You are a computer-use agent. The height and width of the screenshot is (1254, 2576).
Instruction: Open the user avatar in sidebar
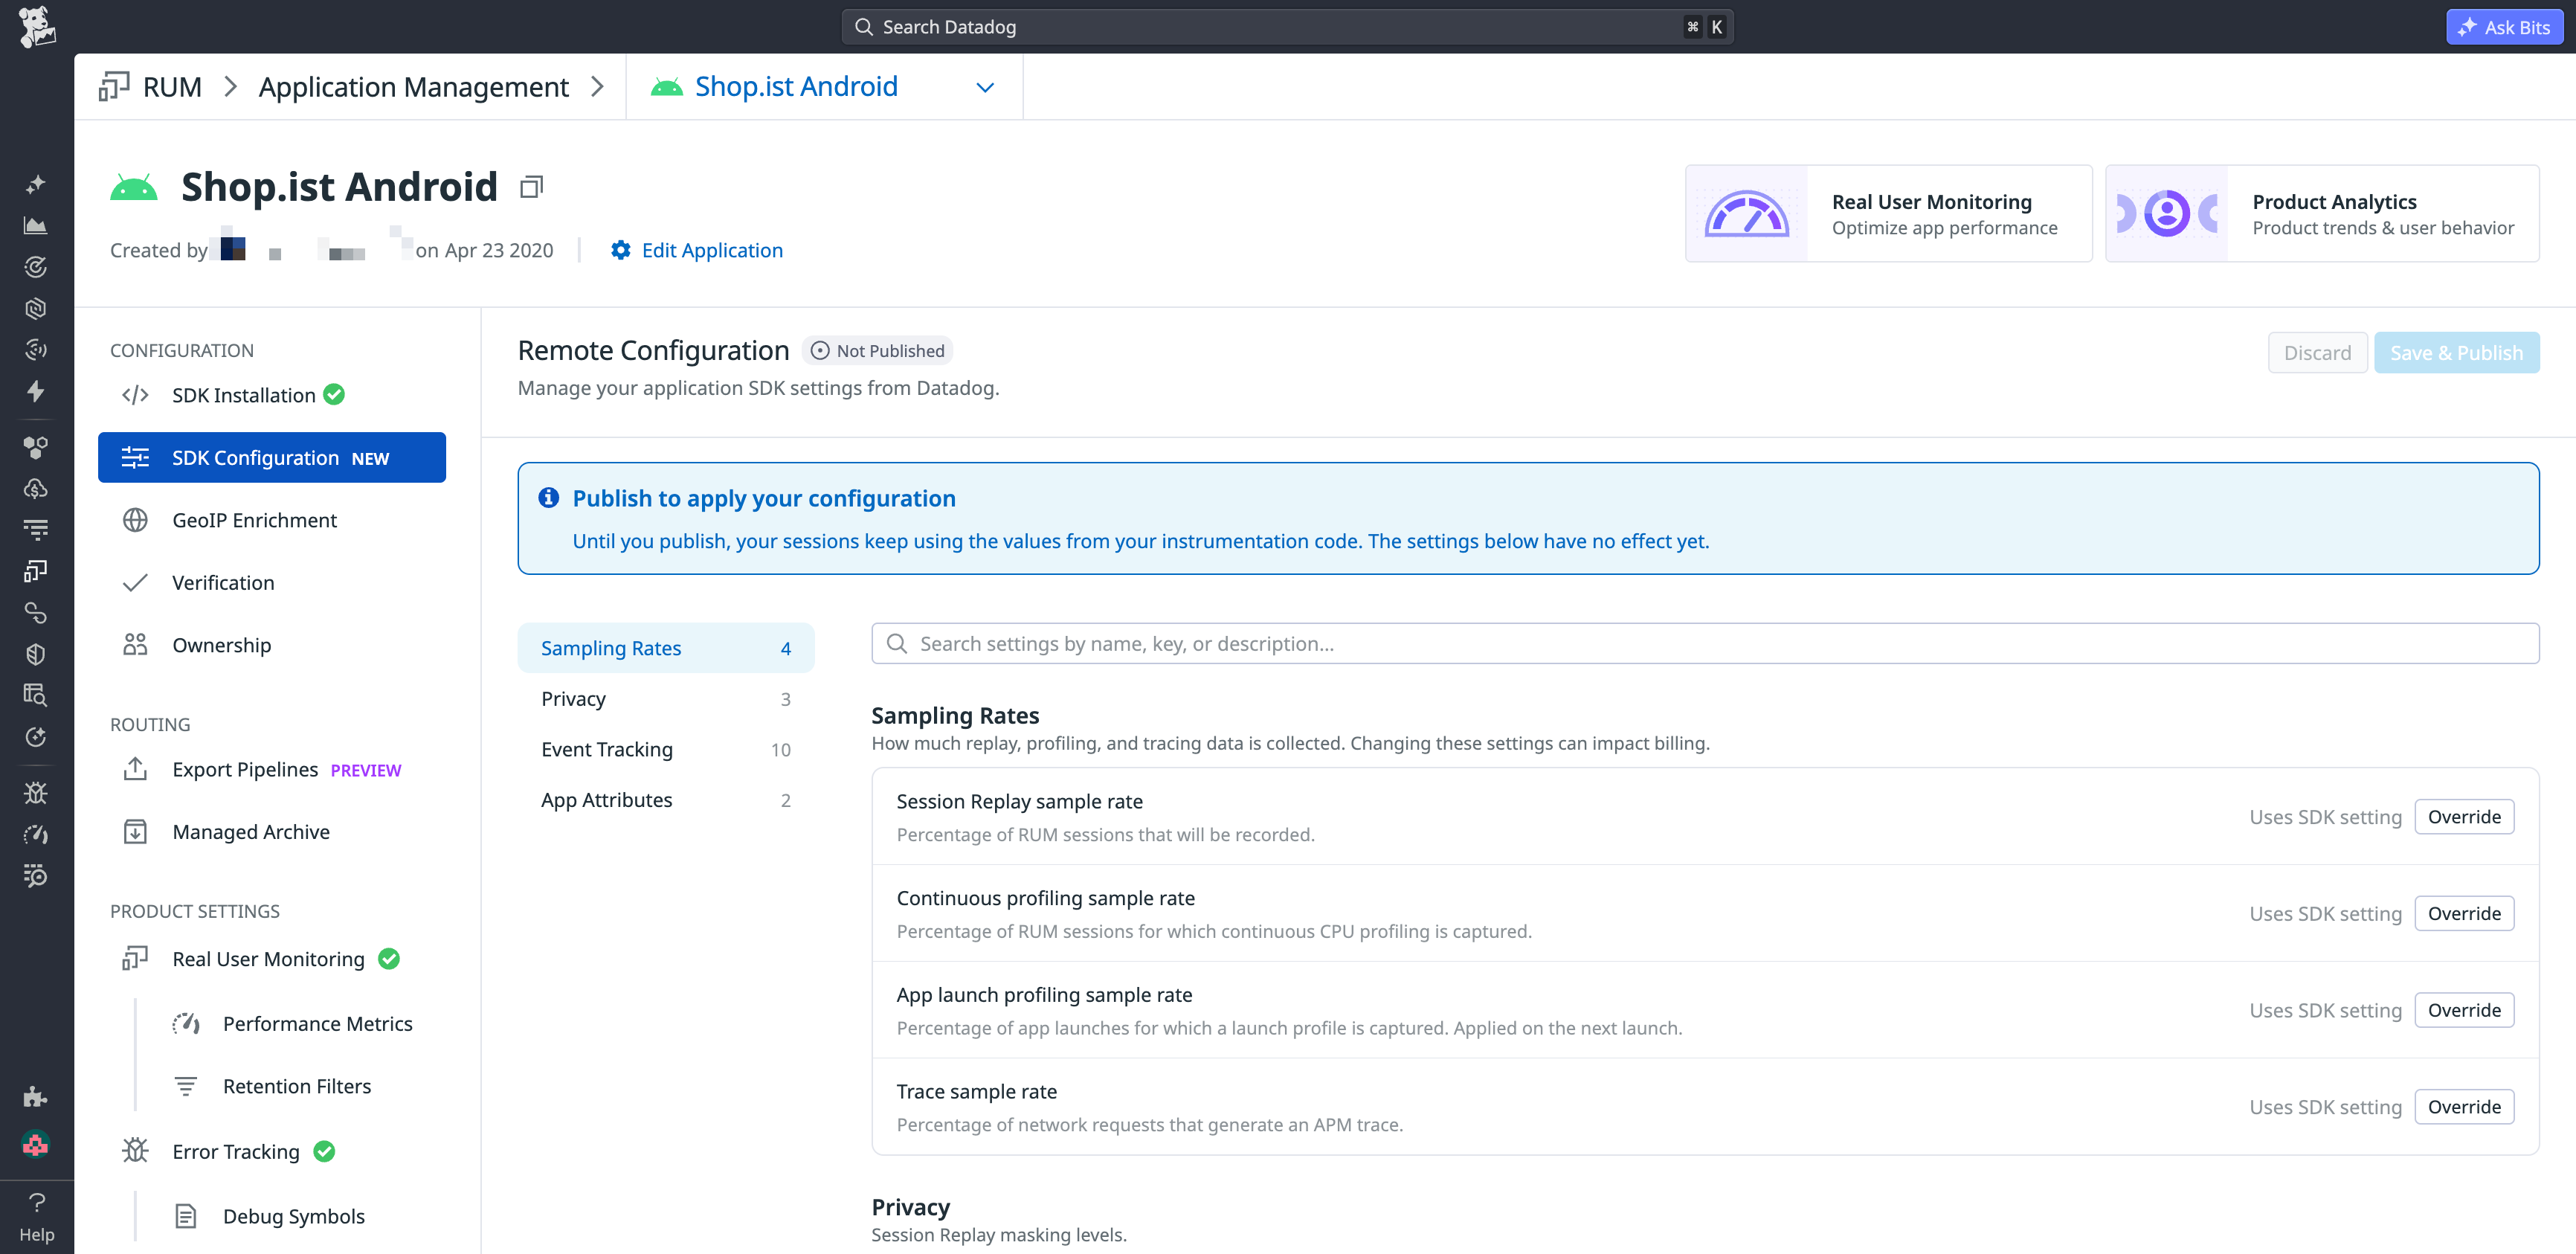(36, 1143)
